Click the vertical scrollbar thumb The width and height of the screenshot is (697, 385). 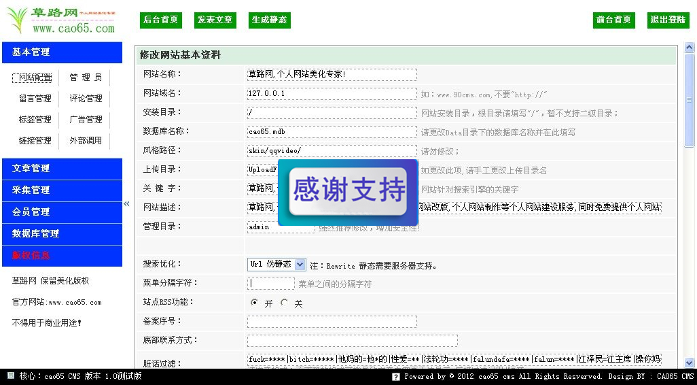pos(689,100)
